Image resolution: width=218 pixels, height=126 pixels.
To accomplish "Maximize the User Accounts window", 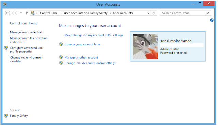I will tap(200, 3).
